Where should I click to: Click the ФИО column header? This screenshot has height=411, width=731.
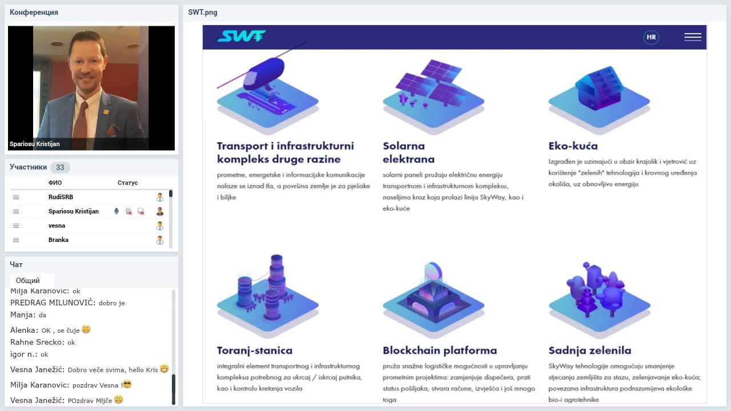(55, 183)
